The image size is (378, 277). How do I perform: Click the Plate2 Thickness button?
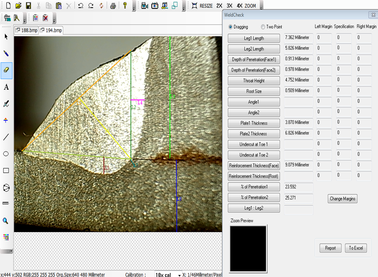click(254, 134)
